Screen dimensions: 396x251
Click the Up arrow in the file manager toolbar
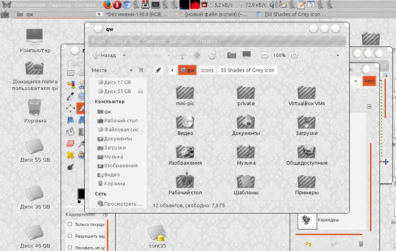(182, 55)
